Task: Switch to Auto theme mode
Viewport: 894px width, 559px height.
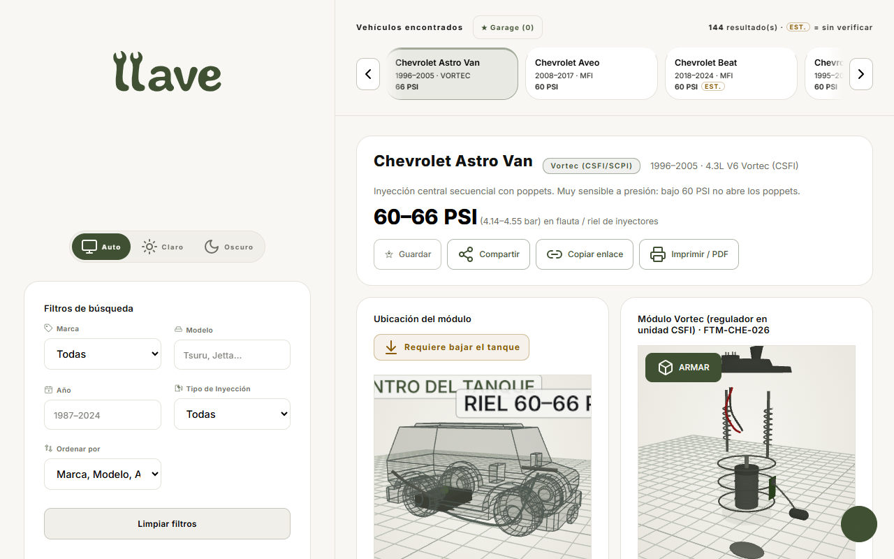Action: [x=101, y=247]
